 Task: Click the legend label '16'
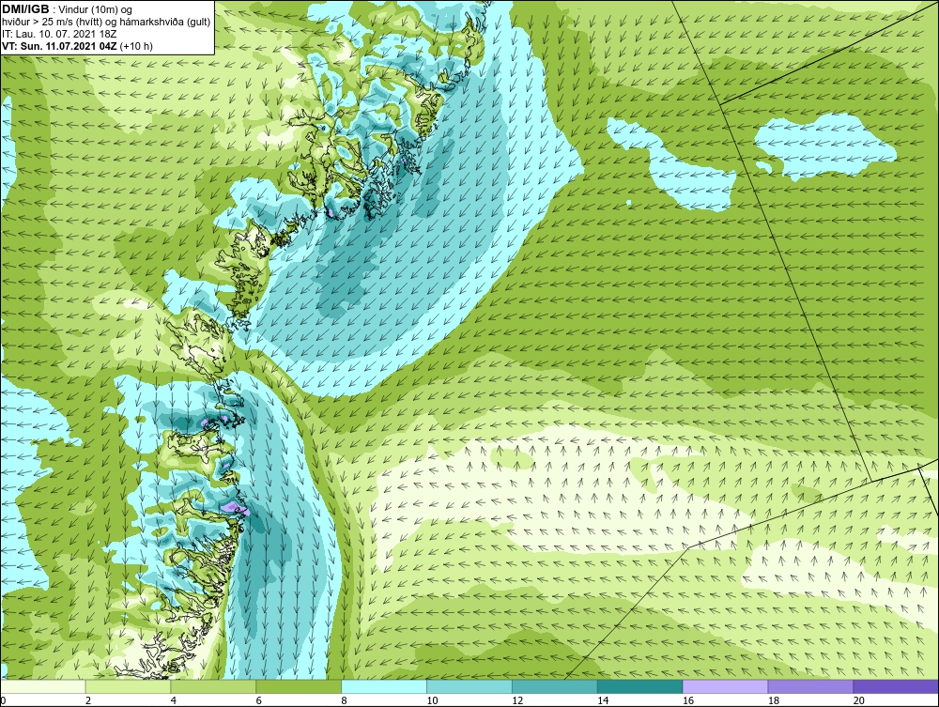[688, 700]
